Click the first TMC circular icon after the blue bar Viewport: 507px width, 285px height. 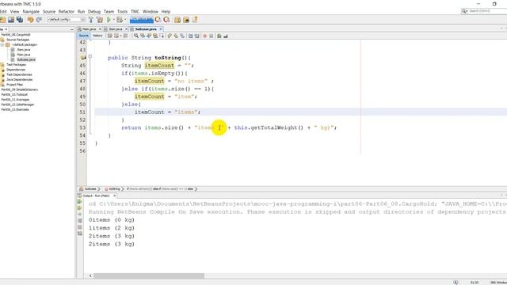(158, 20)
